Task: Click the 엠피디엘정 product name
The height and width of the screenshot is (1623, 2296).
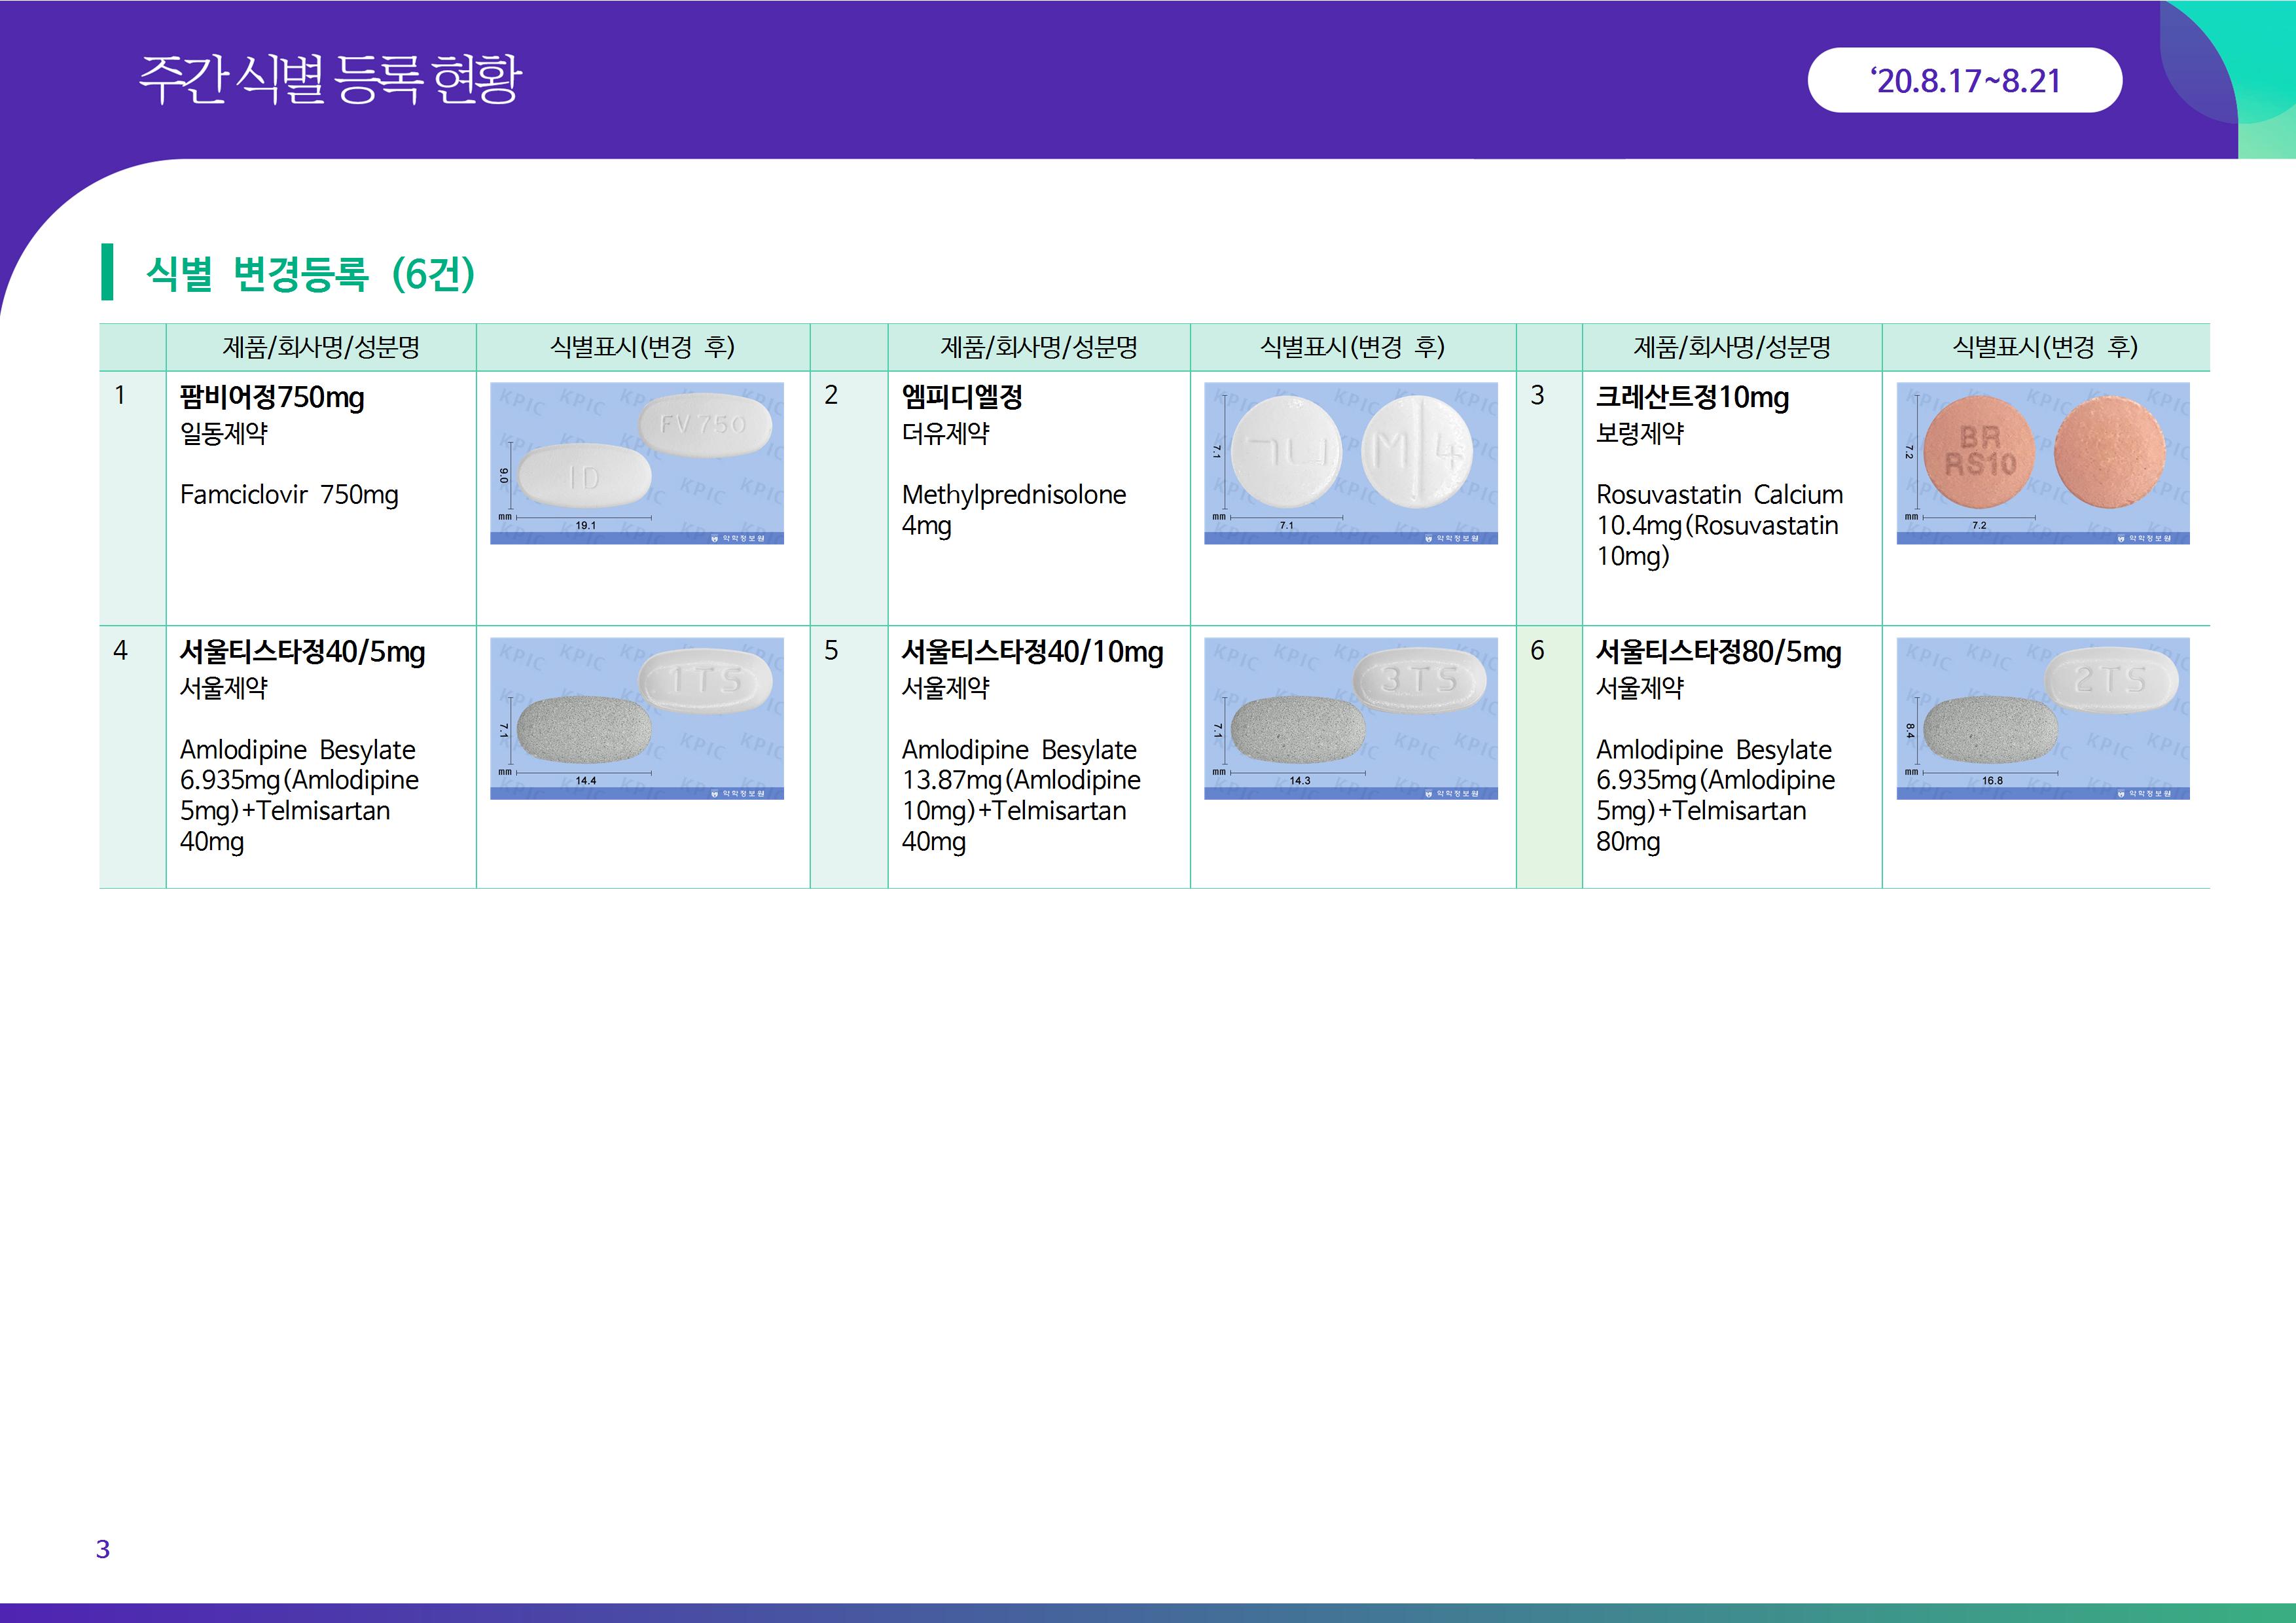Action: (x=961, y=397)
